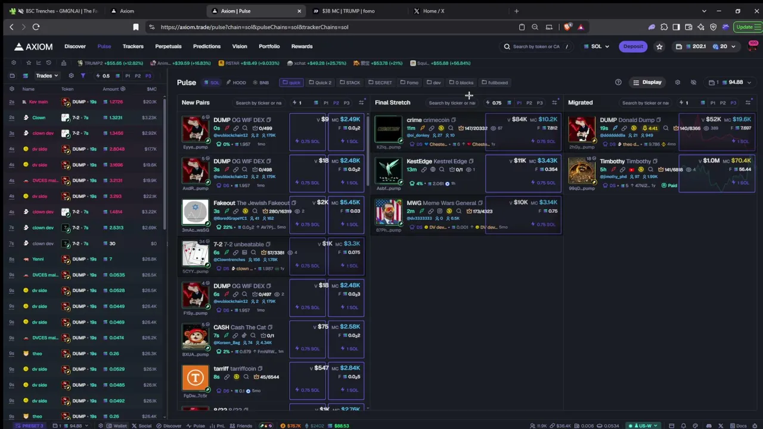Select P1 preset in the Trades panel
Image resolution: width=763 pixels, height=429 pixels.
tap(127, 76)
